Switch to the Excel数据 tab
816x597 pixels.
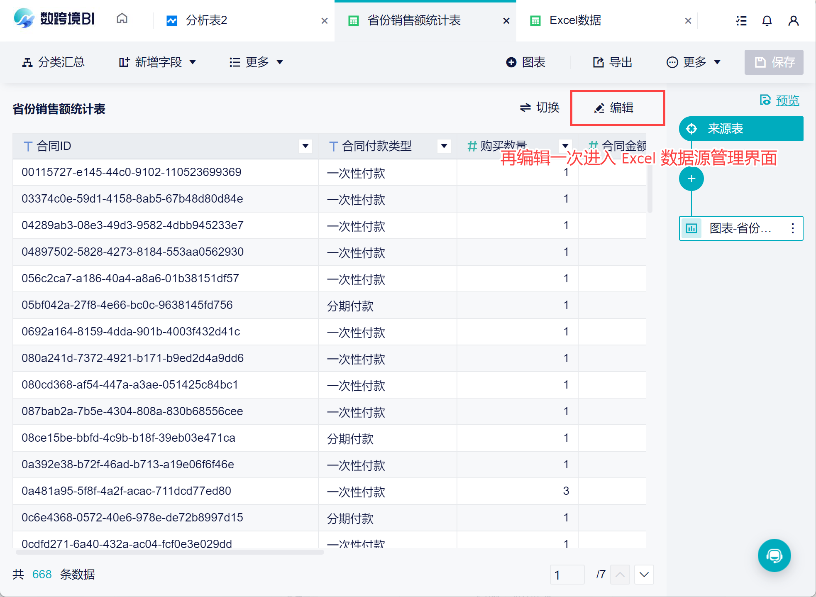click(575, 20)
